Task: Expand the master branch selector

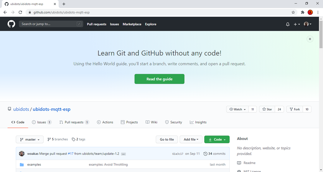Action: coord(30,140)
